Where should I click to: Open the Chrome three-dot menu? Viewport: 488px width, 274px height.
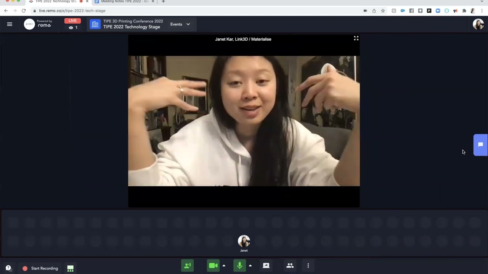[x=482, y=11]
